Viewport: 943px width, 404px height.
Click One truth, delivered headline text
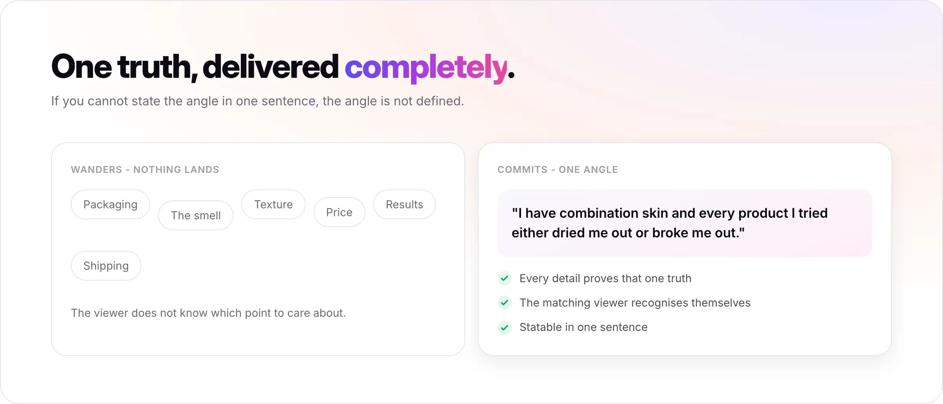point(195,67)
